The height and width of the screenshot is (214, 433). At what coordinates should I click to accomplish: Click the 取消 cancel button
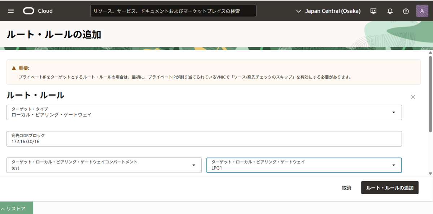[x=347, y=188]
